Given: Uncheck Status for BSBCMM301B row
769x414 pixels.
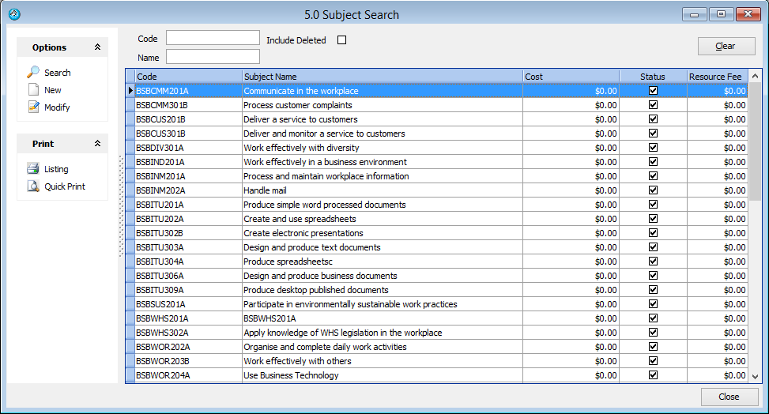Looking at the screenshot, I should [x=653, y=105].
